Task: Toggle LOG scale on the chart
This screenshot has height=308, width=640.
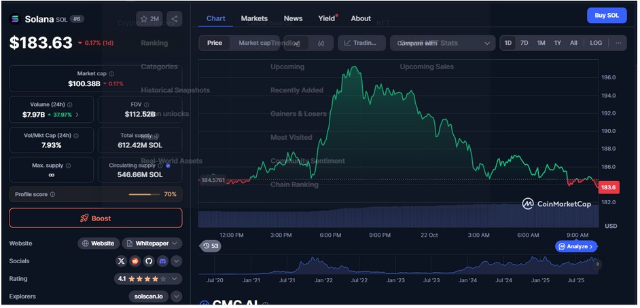Action: [595, 43]
